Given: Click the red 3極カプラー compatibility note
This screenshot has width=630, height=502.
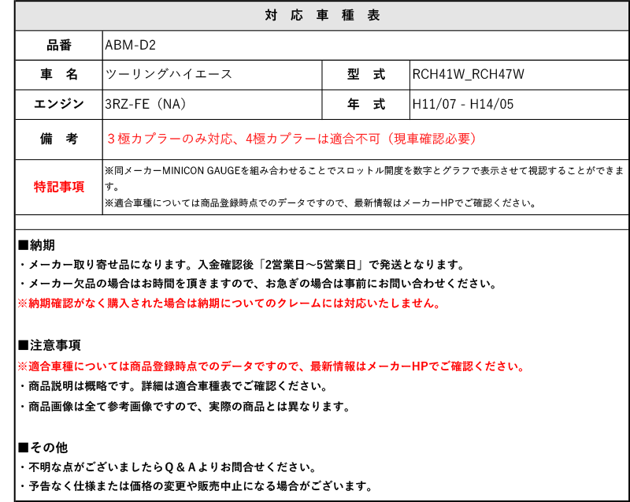Looking at the screenshot, I should (x=291, y=139).
